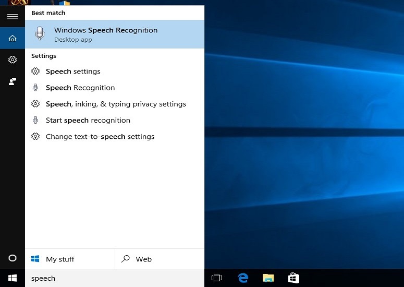
Task: Click the Desktop app subtitle text
Action: 73,40
